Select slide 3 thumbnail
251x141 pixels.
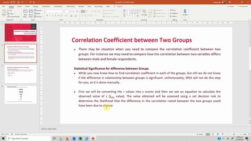point(20,74)
